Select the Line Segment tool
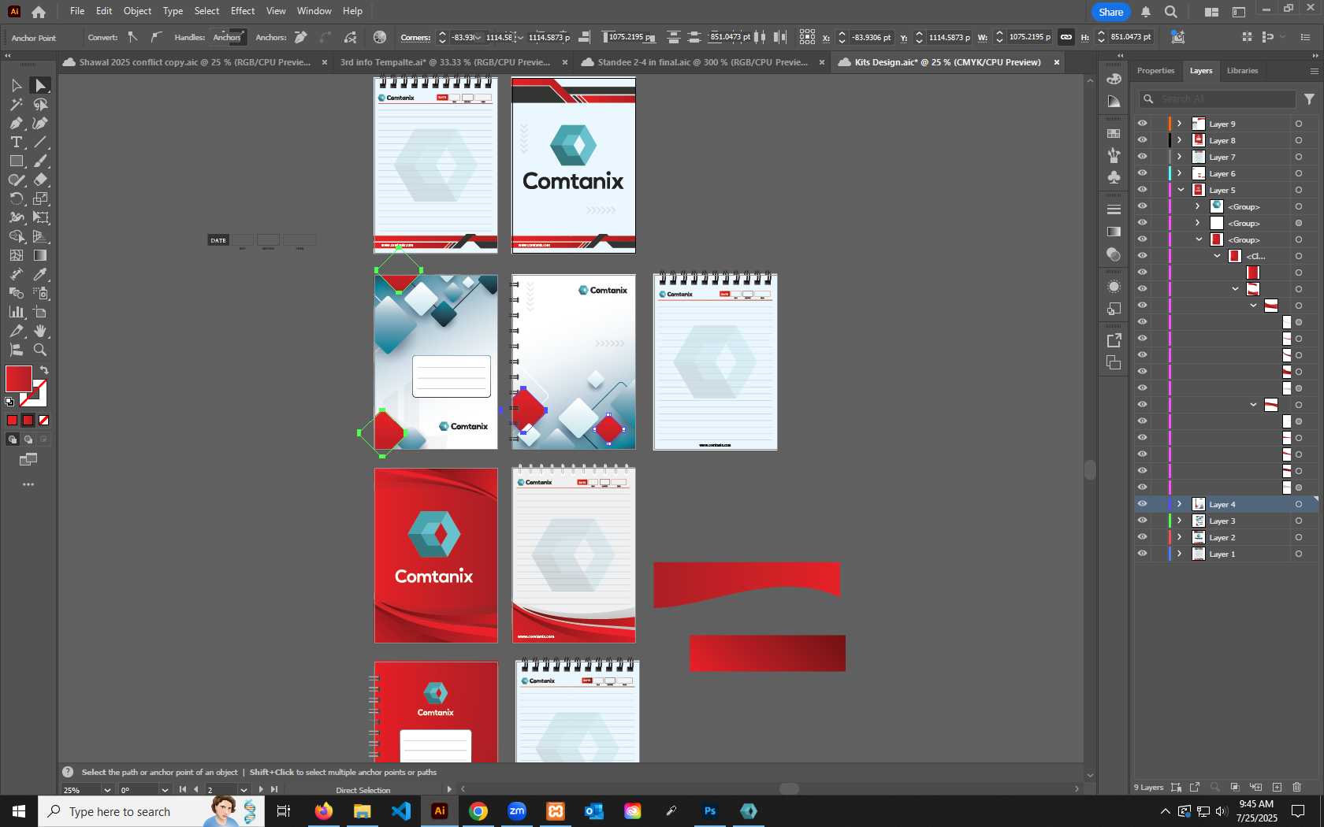 41,142
